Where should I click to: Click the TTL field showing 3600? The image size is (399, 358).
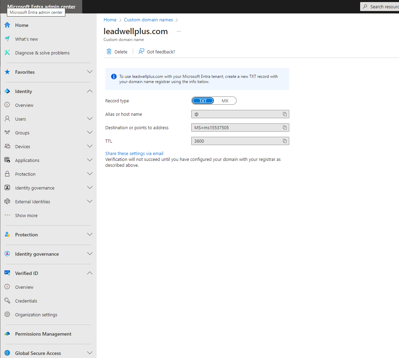240,141
